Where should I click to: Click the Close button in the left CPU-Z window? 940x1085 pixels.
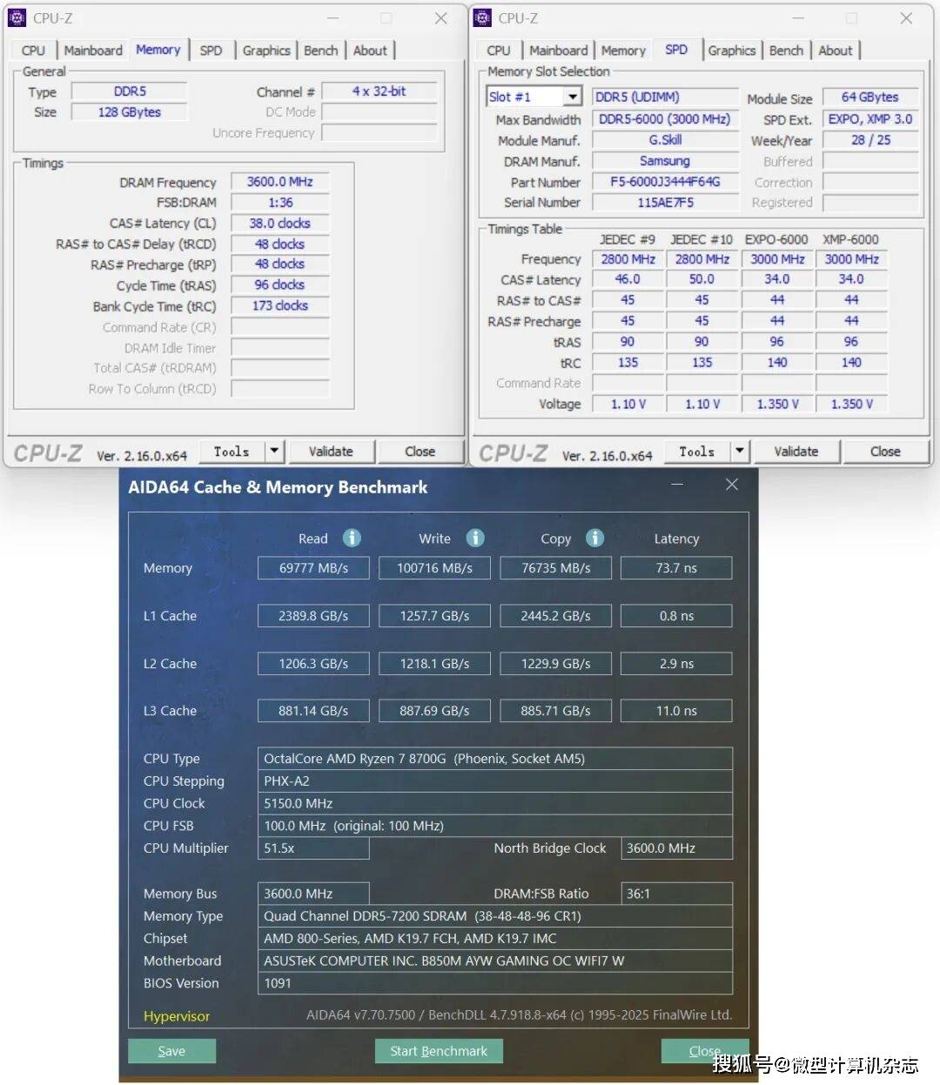pyautogui.click(x=420, y=451)
